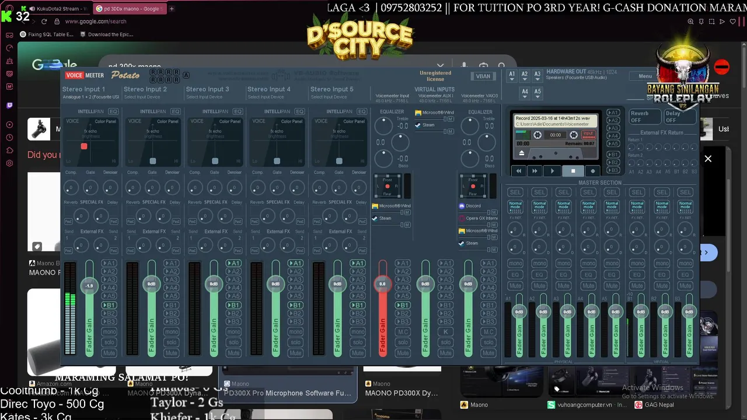Click Post button under Reverb on Input 1
This screenshot has width=747, height=420.
tap(68, 222)
